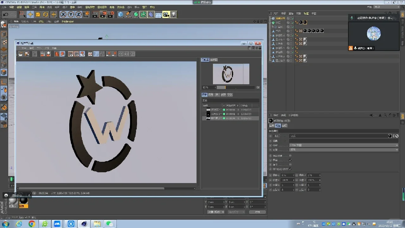Select the Spline Pen tool icon
This screenshot has width=405, height=228.
[128, 14]
